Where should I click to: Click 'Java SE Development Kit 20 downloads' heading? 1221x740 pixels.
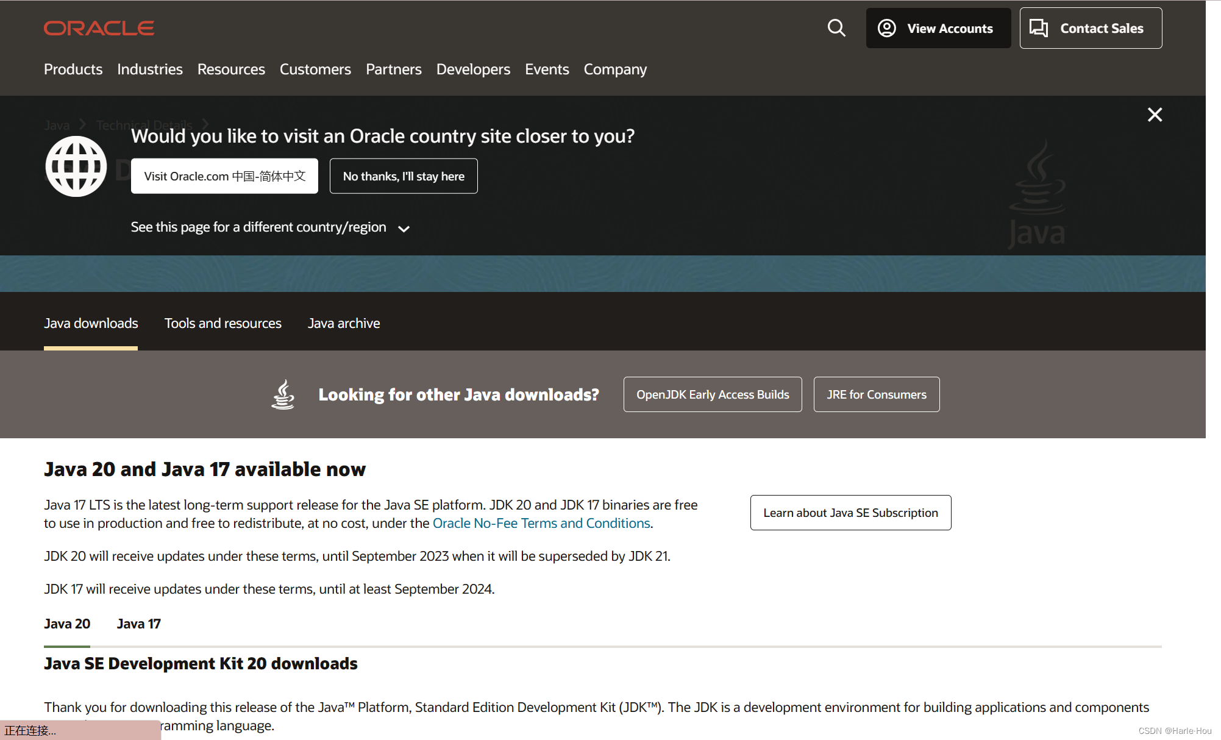click(x=201, y=663)
